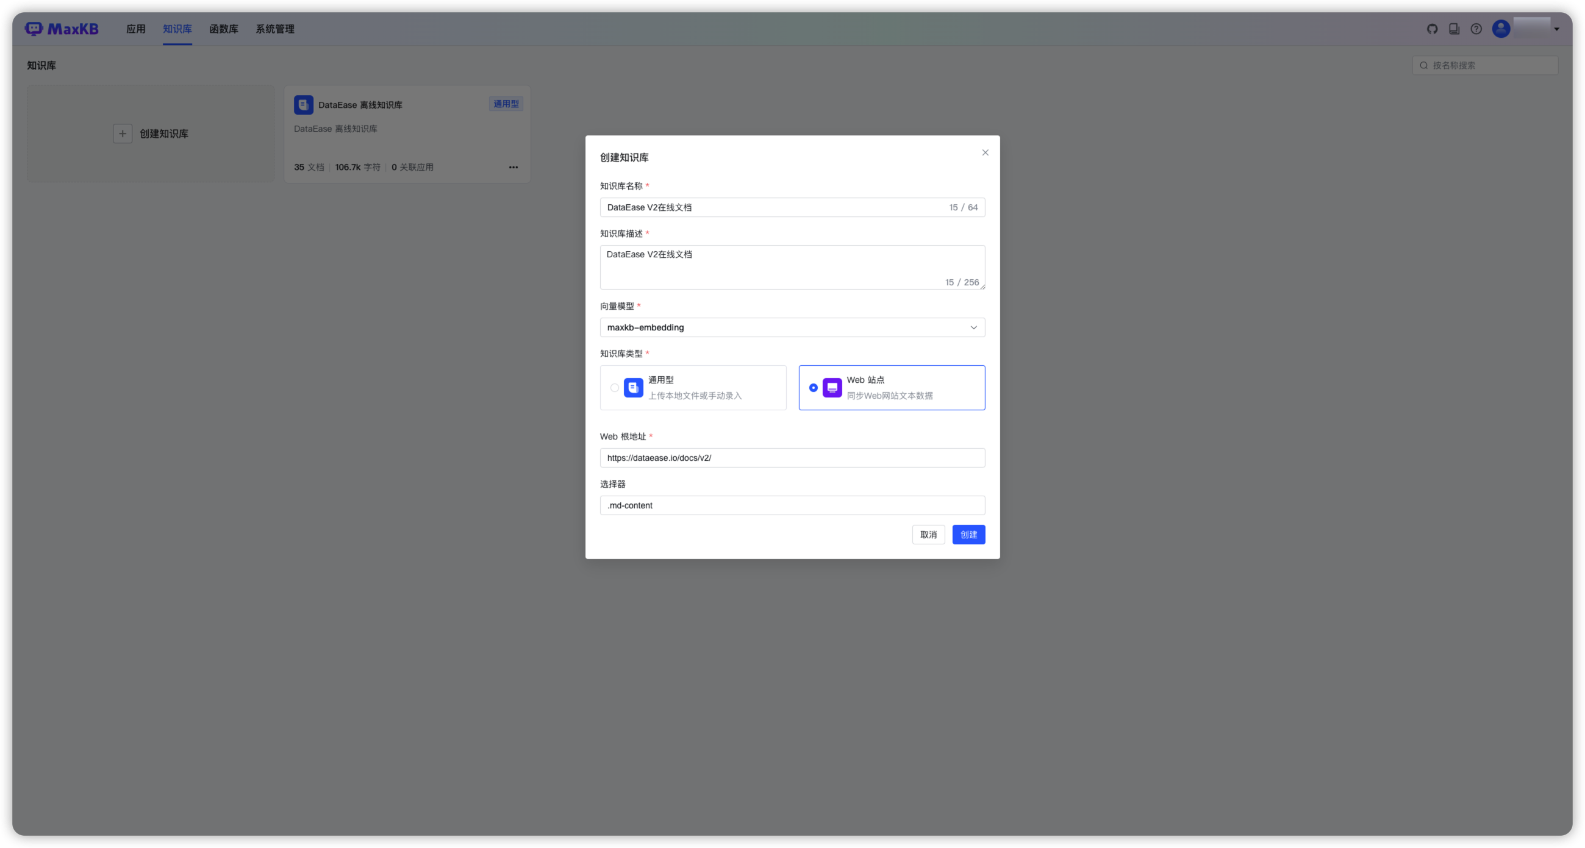The width and height of the screenshot is (1585, 848).
Task: Open the 函数库 tab
Action: click(223, 29)
